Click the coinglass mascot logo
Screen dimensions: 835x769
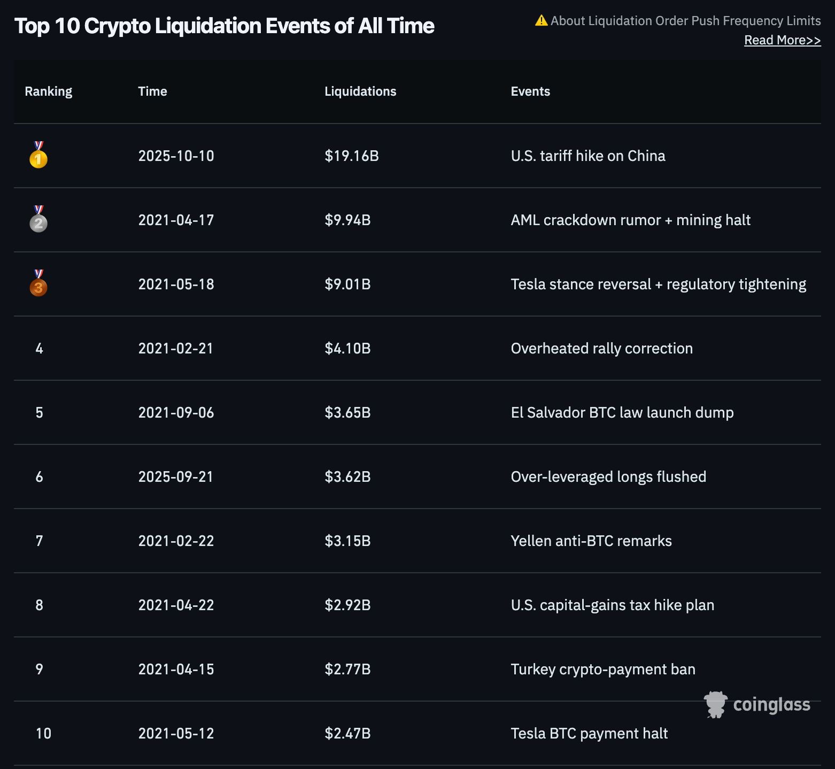[715, 704]
